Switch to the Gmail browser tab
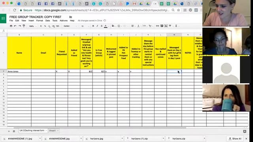The height and width of the screenshot is (142, 253). click(134, 4)
